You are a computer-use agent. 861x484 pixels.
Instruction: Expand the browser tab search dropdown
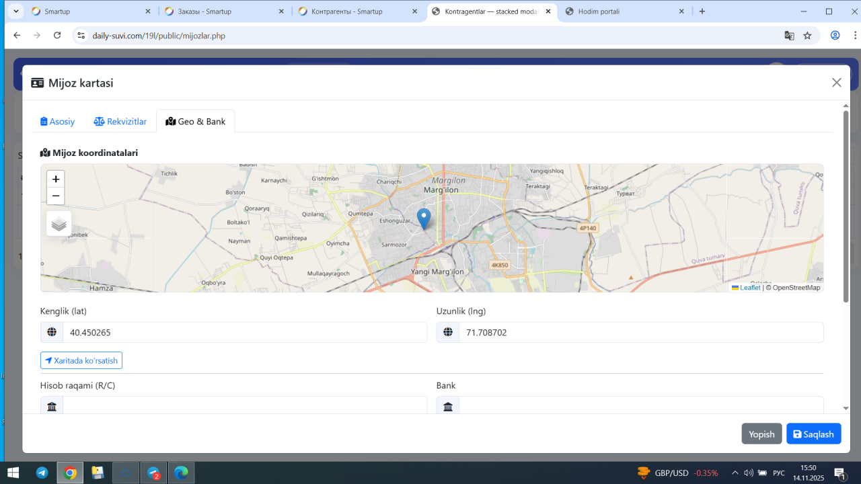[16, 11]
